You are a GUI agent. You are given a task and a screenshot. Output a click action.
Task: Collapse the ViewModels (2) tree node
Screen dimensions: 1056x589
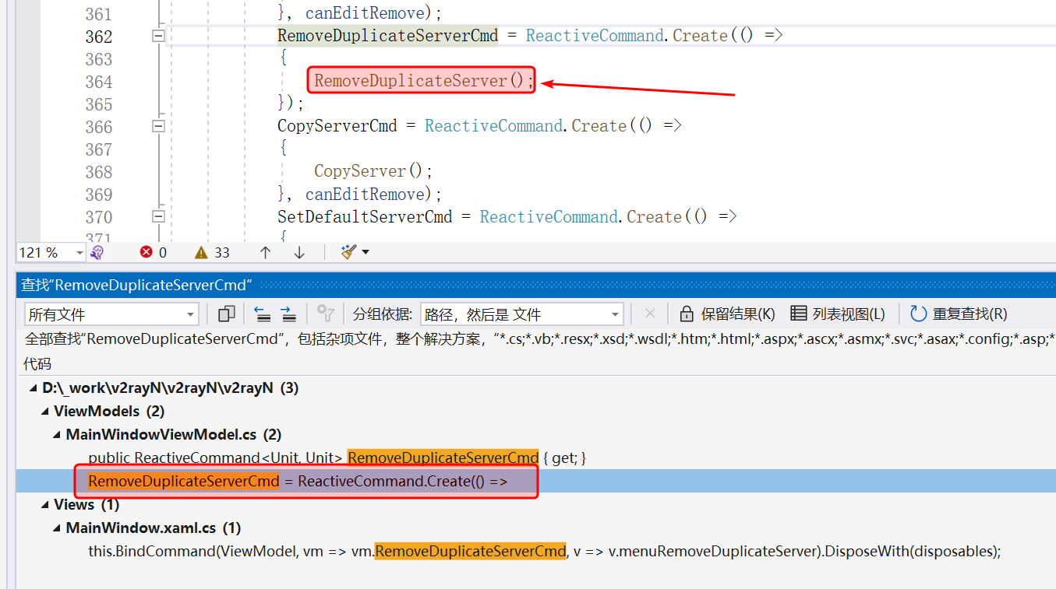(x=45, y=412)
